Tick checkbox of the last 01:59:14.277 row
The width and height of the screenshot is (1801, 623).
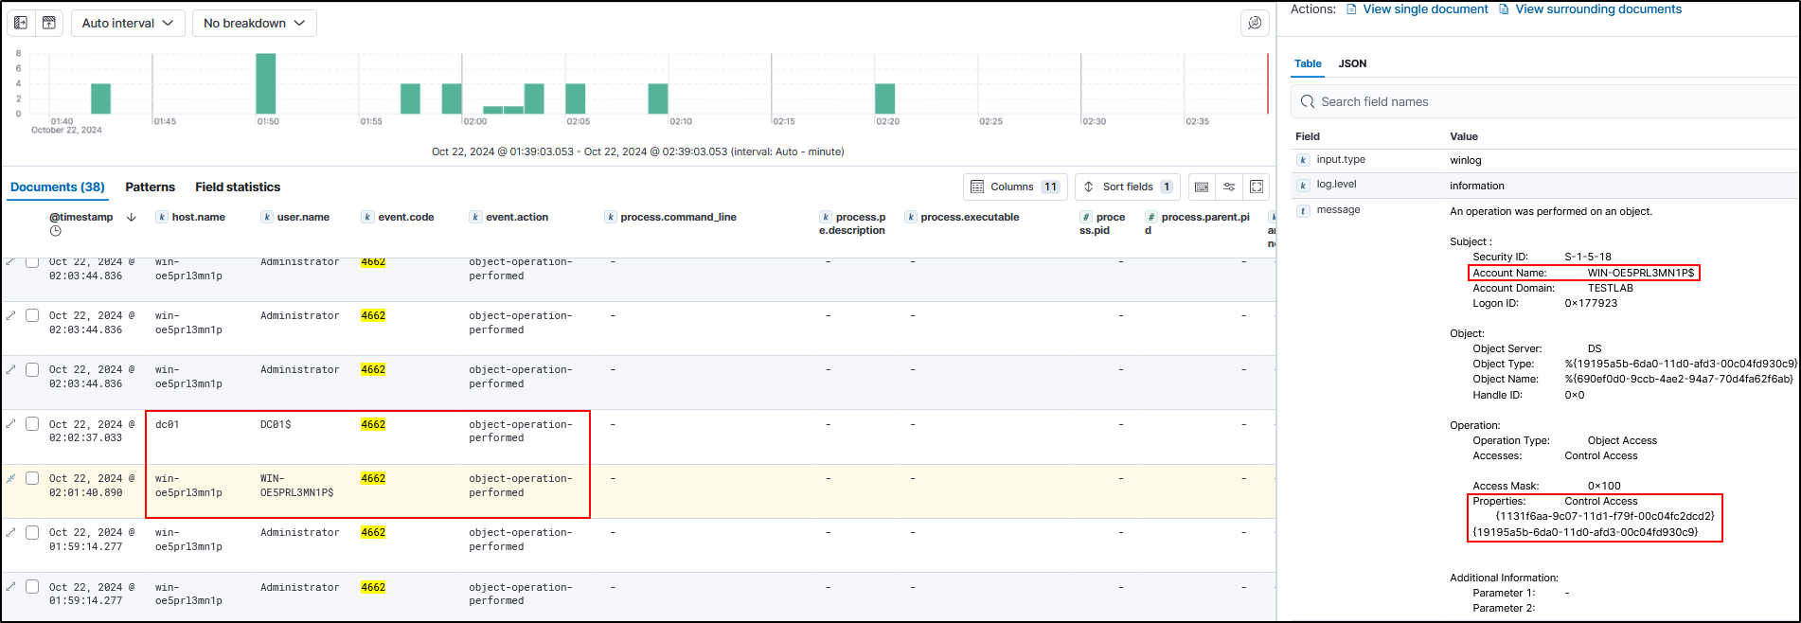point(32,587)
